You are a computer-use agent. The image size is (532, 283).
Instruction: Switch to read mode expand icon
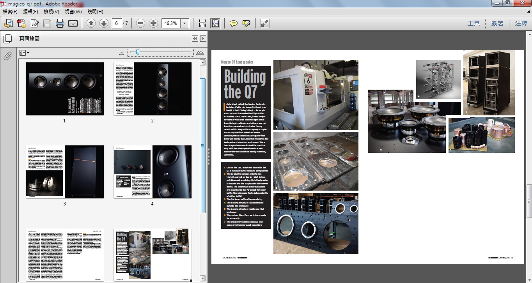[265, 23]
